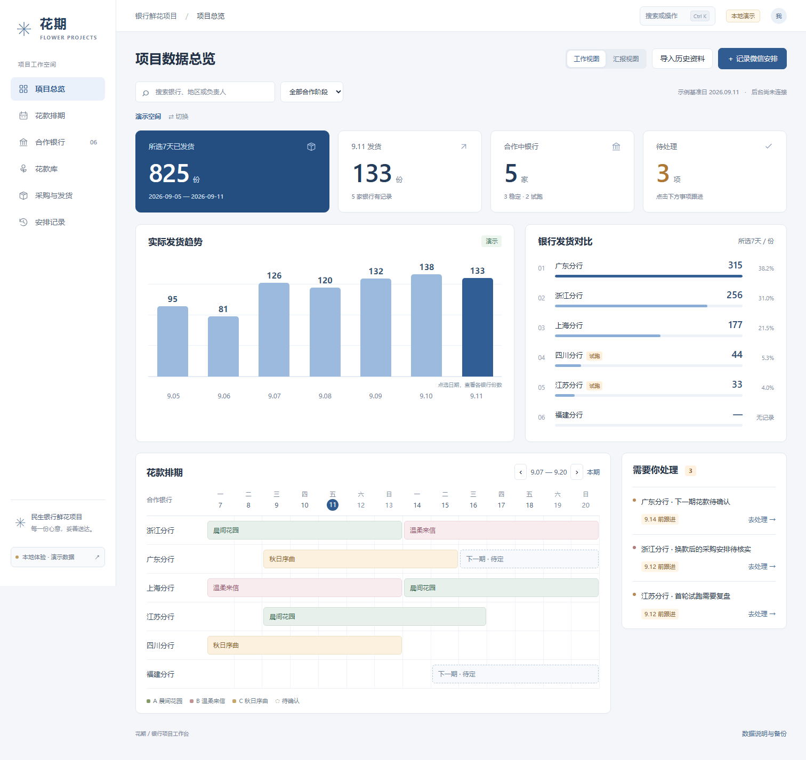Click the 花款排期 calendar icon in the sidebar
The width and height of the screenshot is (806, 760).
(x=23, y=116)
